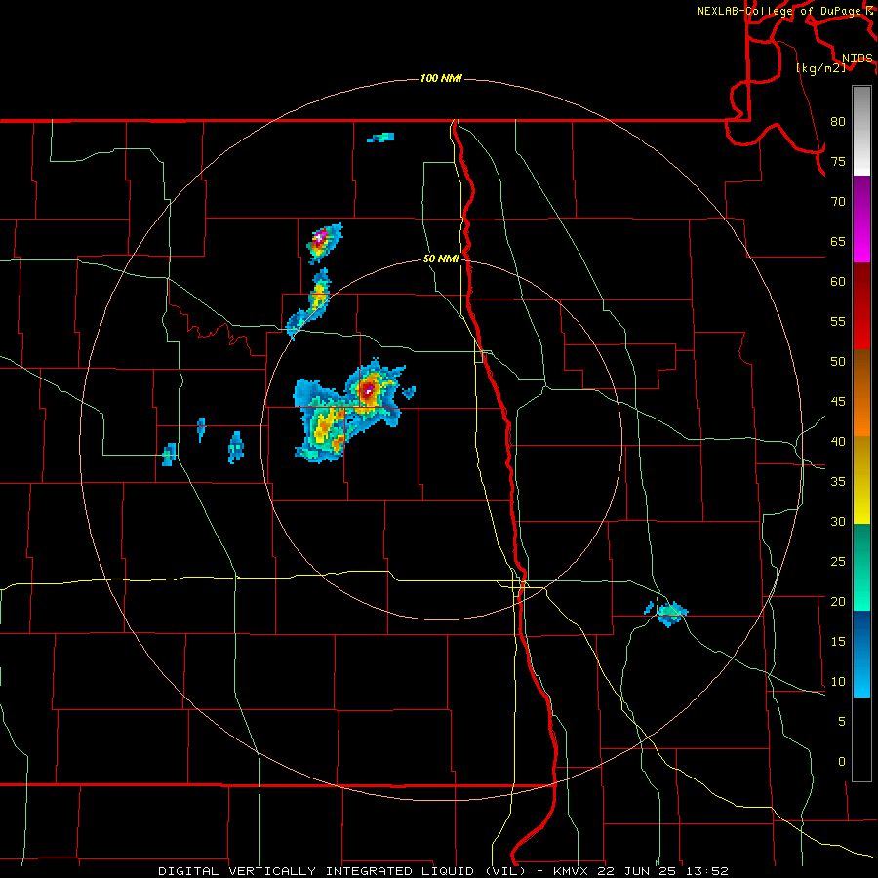Pick the yellow-olive segment of color bar

click(861, 480)
